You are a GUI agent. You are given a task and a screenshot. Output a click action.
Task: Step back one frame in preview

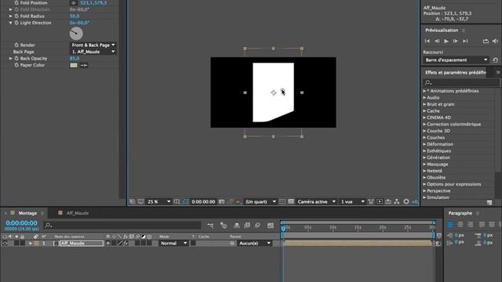(x=437, y=41)
